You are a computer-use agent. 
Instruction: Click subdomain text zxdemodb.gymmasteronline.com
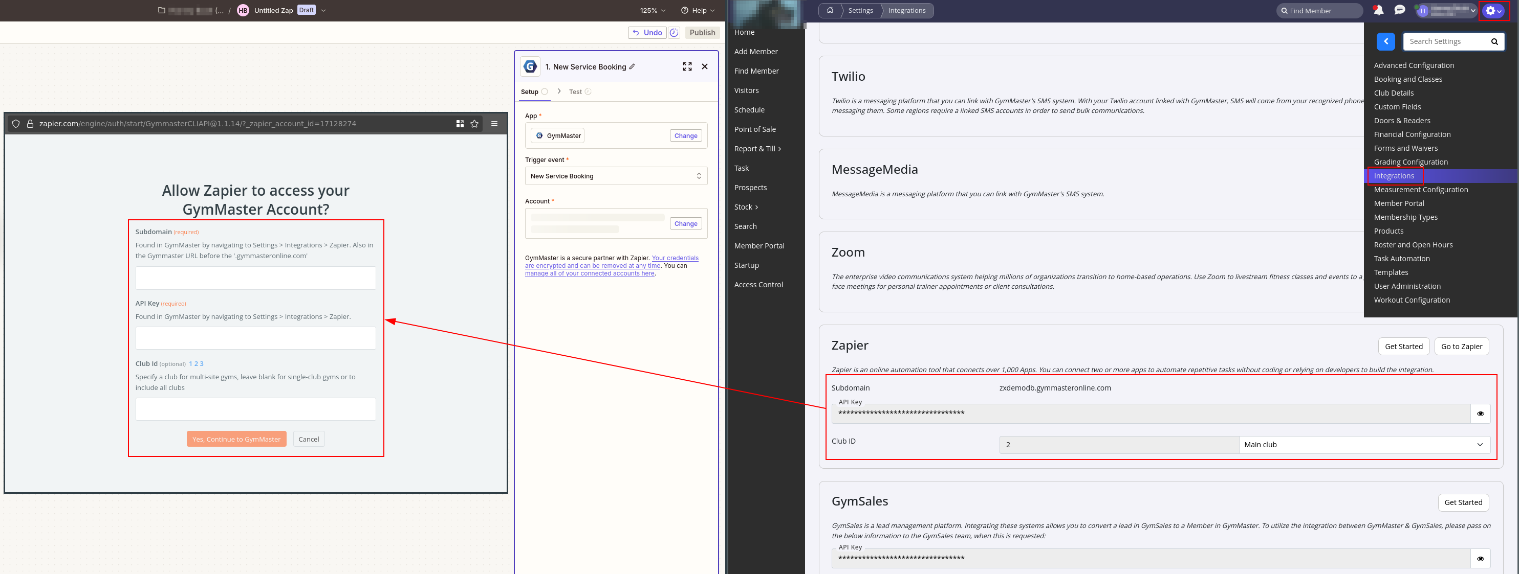click(1054, 388)
